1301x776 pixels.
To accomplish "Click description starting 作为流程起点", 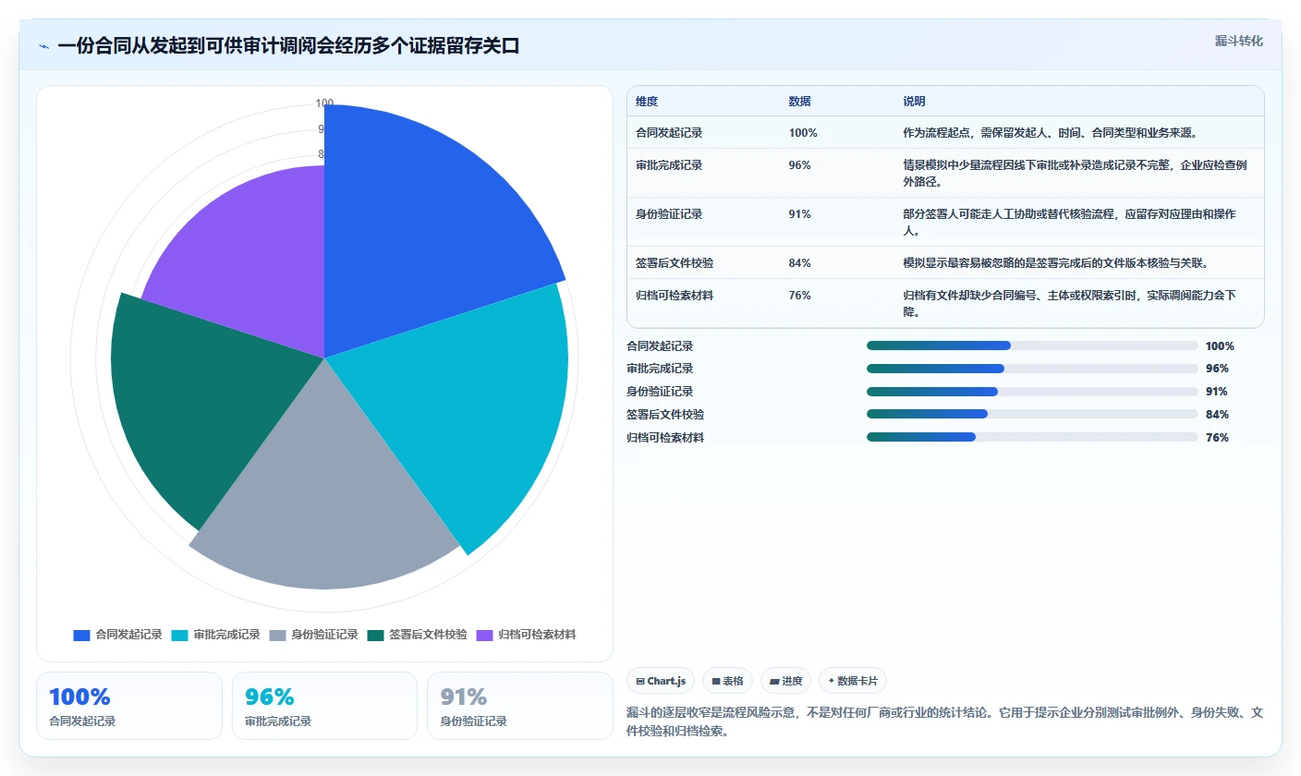I will (1050, 132).
